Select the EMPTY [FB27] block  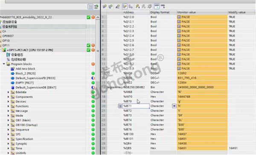[24, 83]
